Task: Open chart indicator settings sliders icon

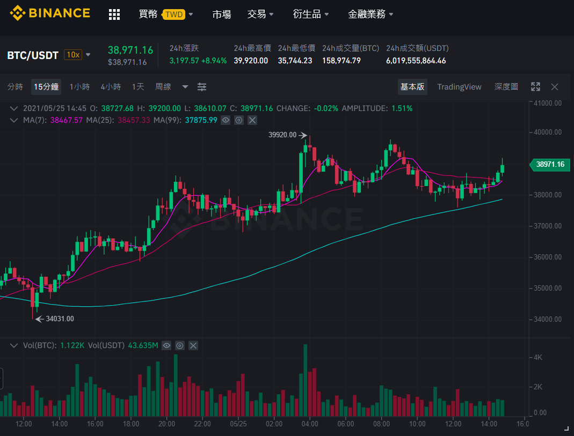Action: (202, 87)
